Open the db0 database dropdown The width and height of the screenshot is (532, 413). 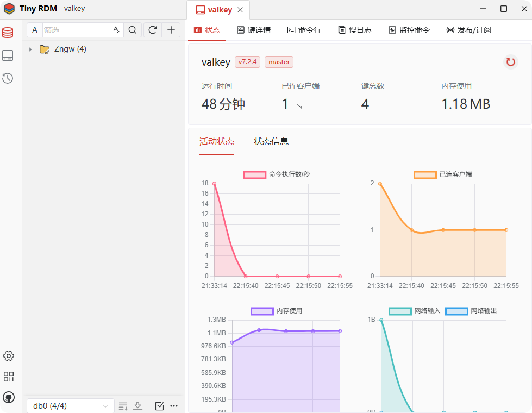click(70, 405)
